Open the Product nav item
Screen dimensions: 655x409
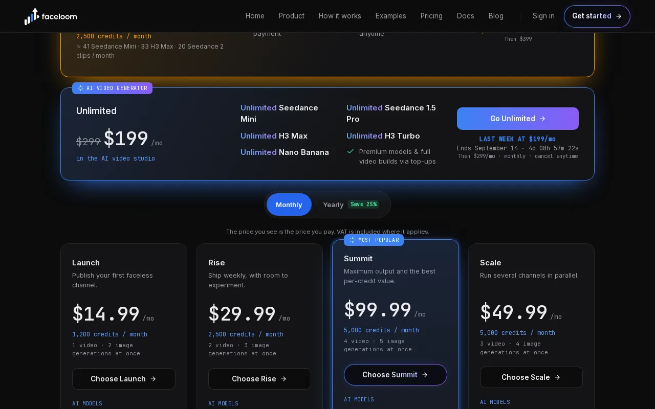click(292, 16)
